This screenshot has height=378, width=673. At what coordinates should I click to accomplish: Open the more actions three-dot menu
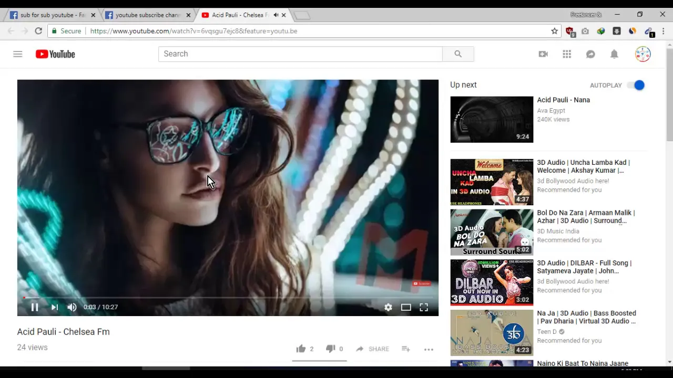coord(429,349)
